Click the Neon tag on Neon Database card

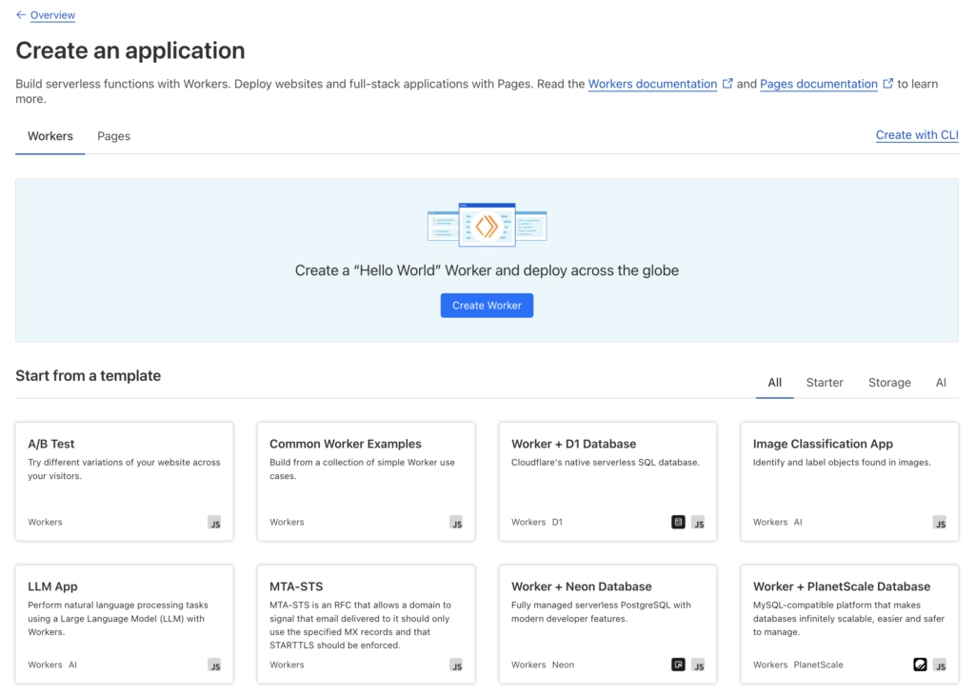(x=563, y=665)
